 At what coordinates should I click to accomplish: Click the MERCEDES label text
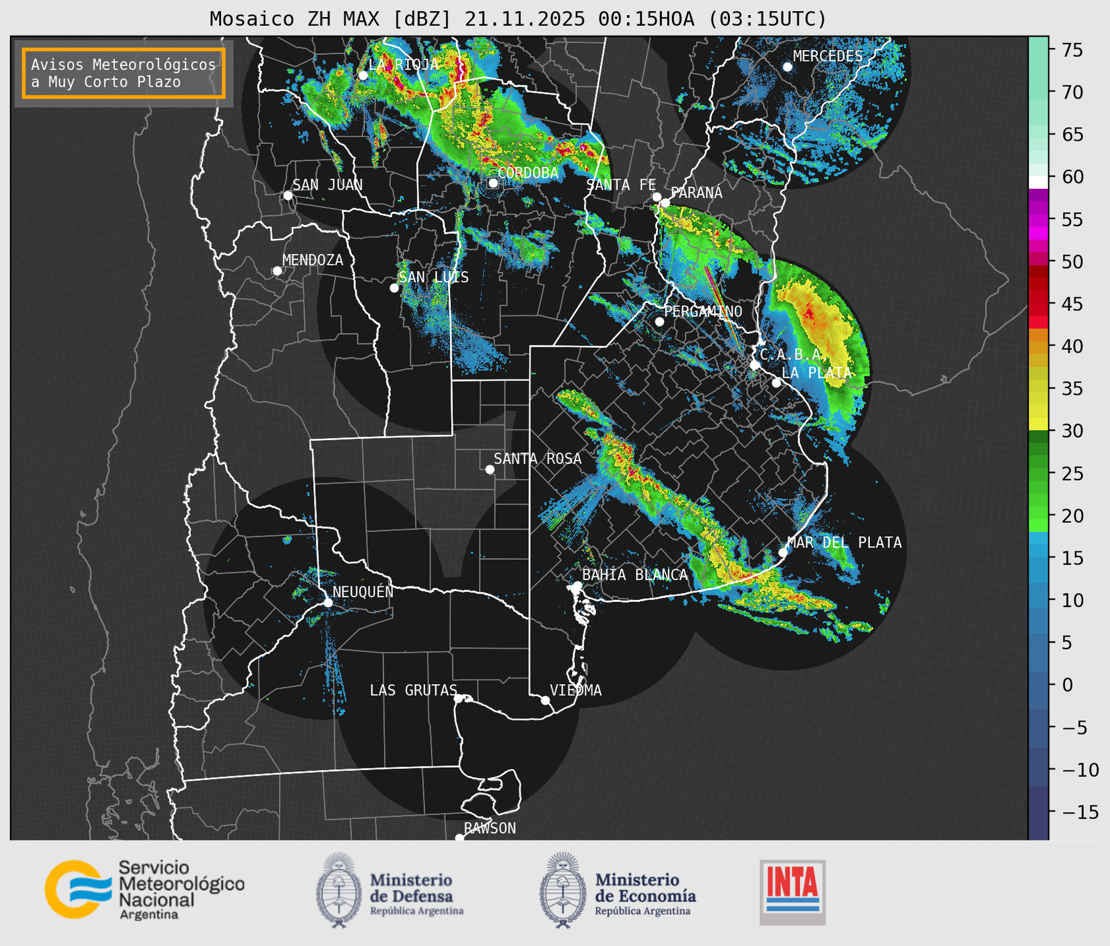pos(828,57)
